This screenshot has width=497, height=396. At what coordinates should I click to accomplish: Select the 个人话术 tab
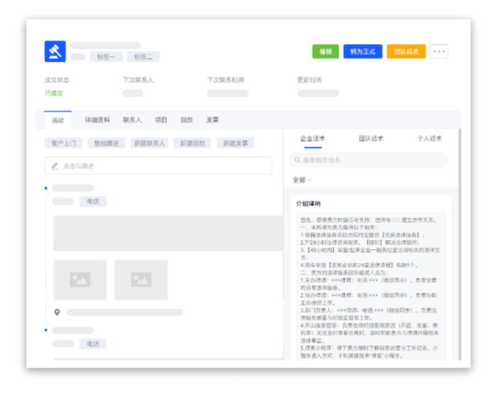[x=429, y=139]
